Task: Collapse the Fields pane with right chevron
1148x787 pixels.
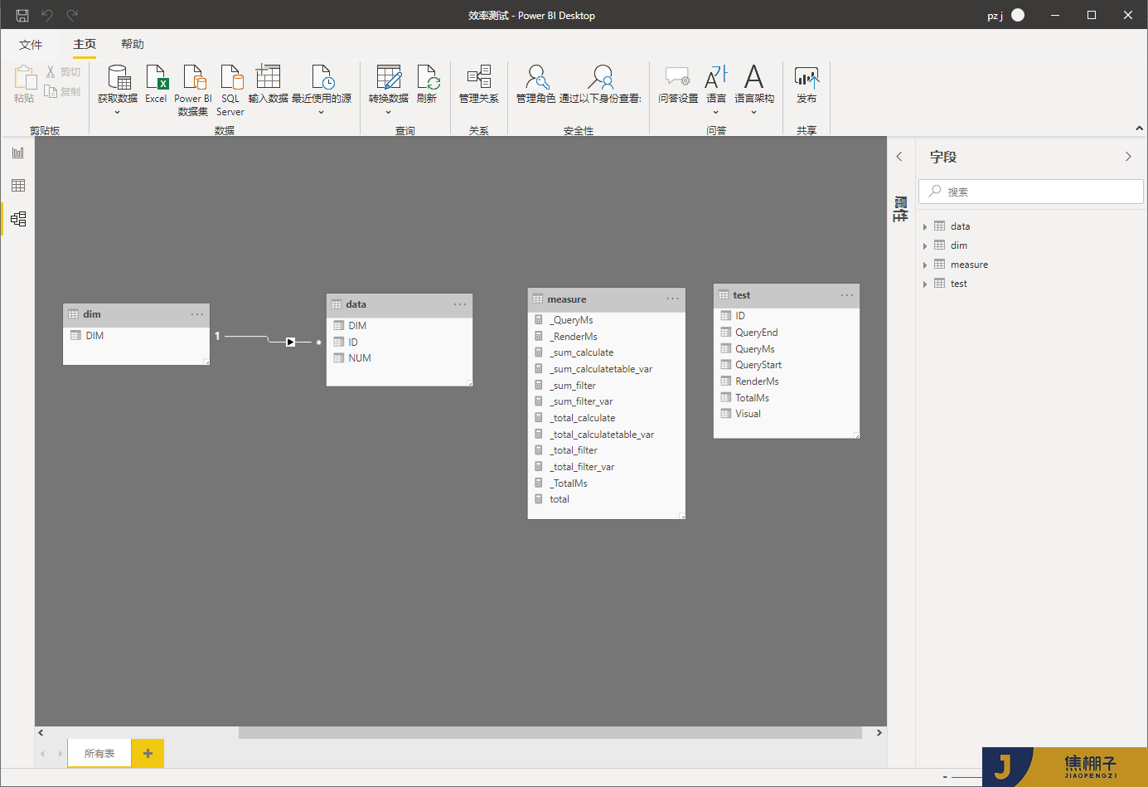Action: point(1128,157)
